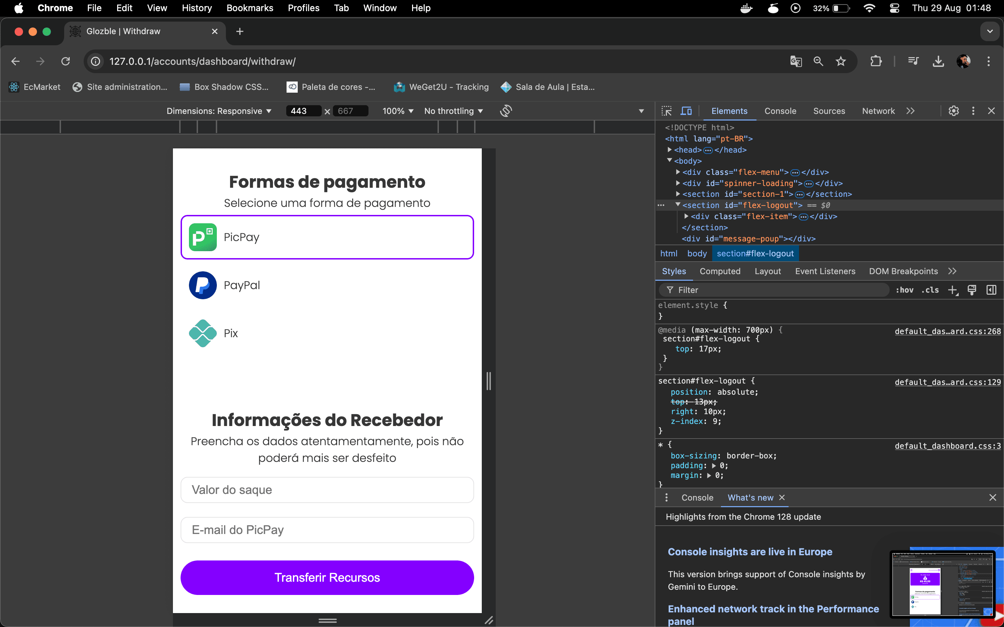Click the new style rule plus icon
The height and width of the screenshot is (627, 1004).
coord(953,290)
